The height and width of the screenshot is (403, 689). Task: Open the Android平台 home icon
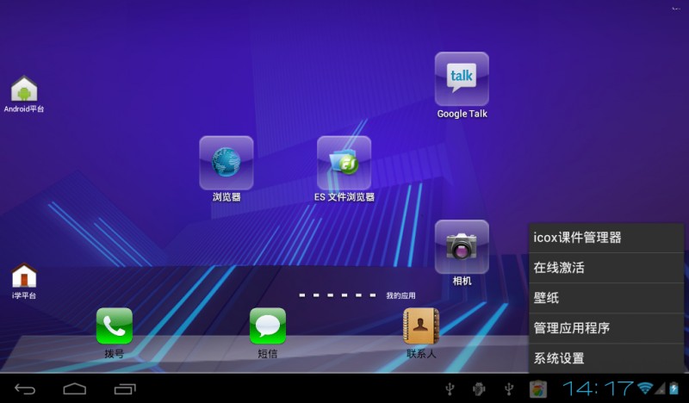tap(24, 89)
